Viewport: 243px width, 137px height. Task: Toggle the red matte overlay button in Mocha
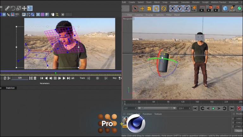pyautogui.click(x=13, y=15)
